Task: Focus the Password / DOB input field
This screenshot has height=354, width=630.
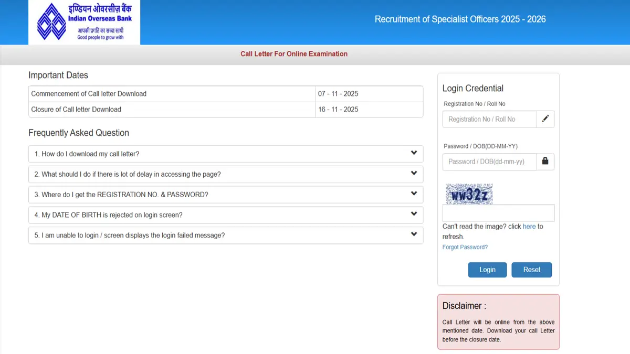Action: (489, 162)
